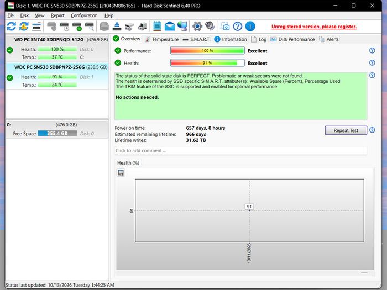Open the Help menu
The image size is (387, 290).
tap(109, 15)
